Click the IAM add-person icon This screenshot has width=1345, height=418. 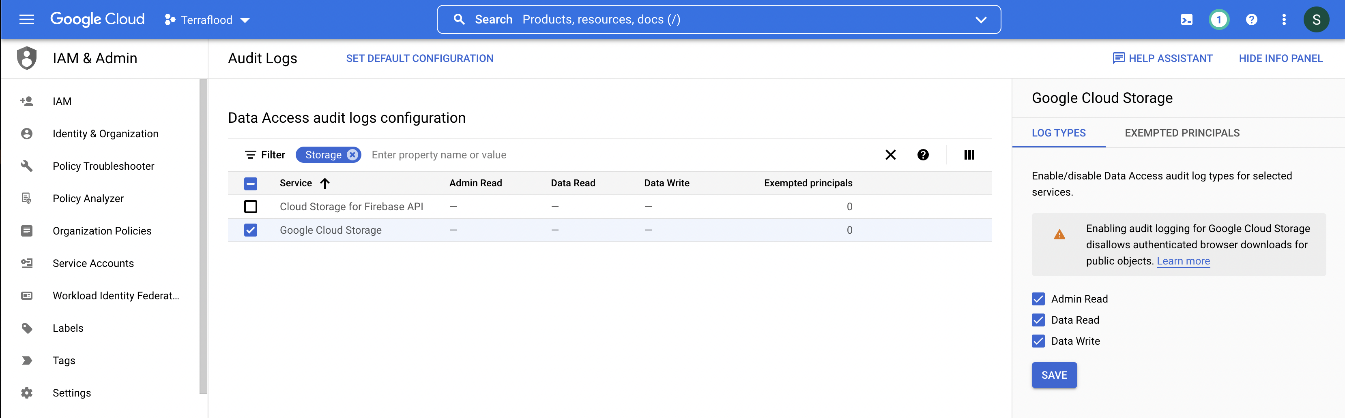click(27, 101)
